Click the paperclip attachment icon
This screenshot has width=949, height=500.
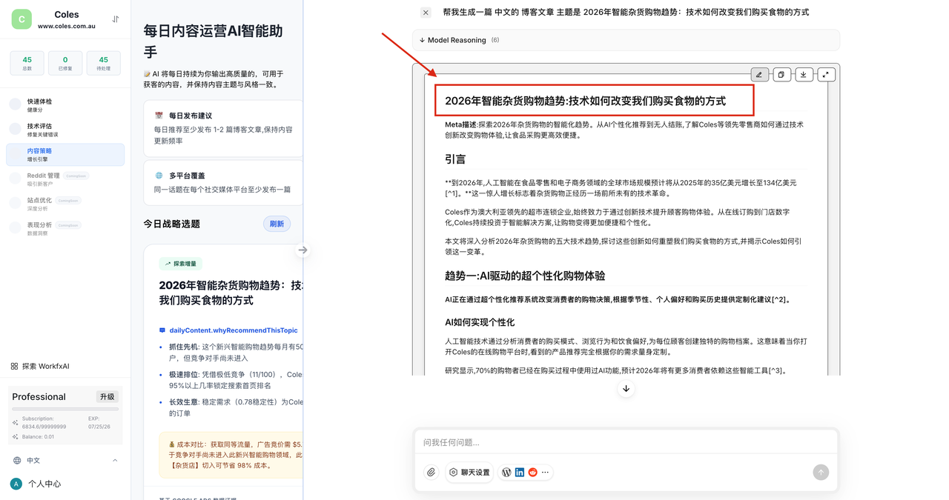tap(431, 473)
